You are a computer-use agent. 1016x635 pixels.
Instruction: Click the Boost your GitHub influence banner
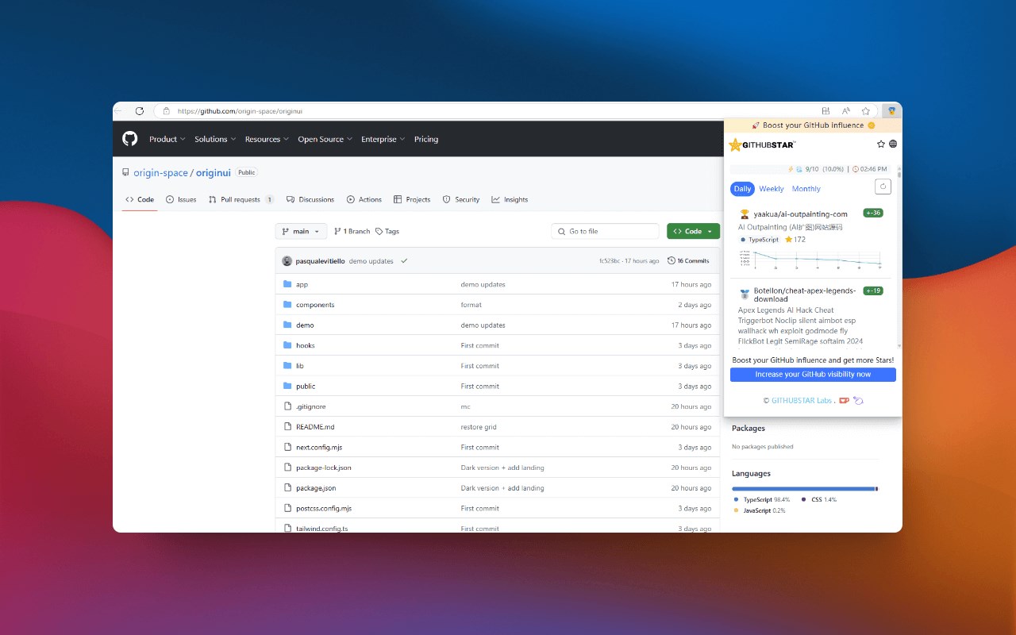click(x=813, y=125)
